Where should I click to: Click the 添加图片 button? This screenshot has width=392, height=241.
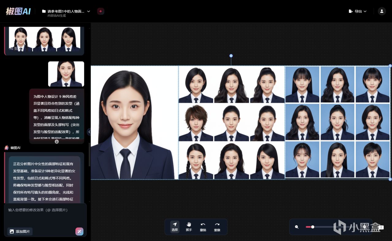[x=20, y=232]
